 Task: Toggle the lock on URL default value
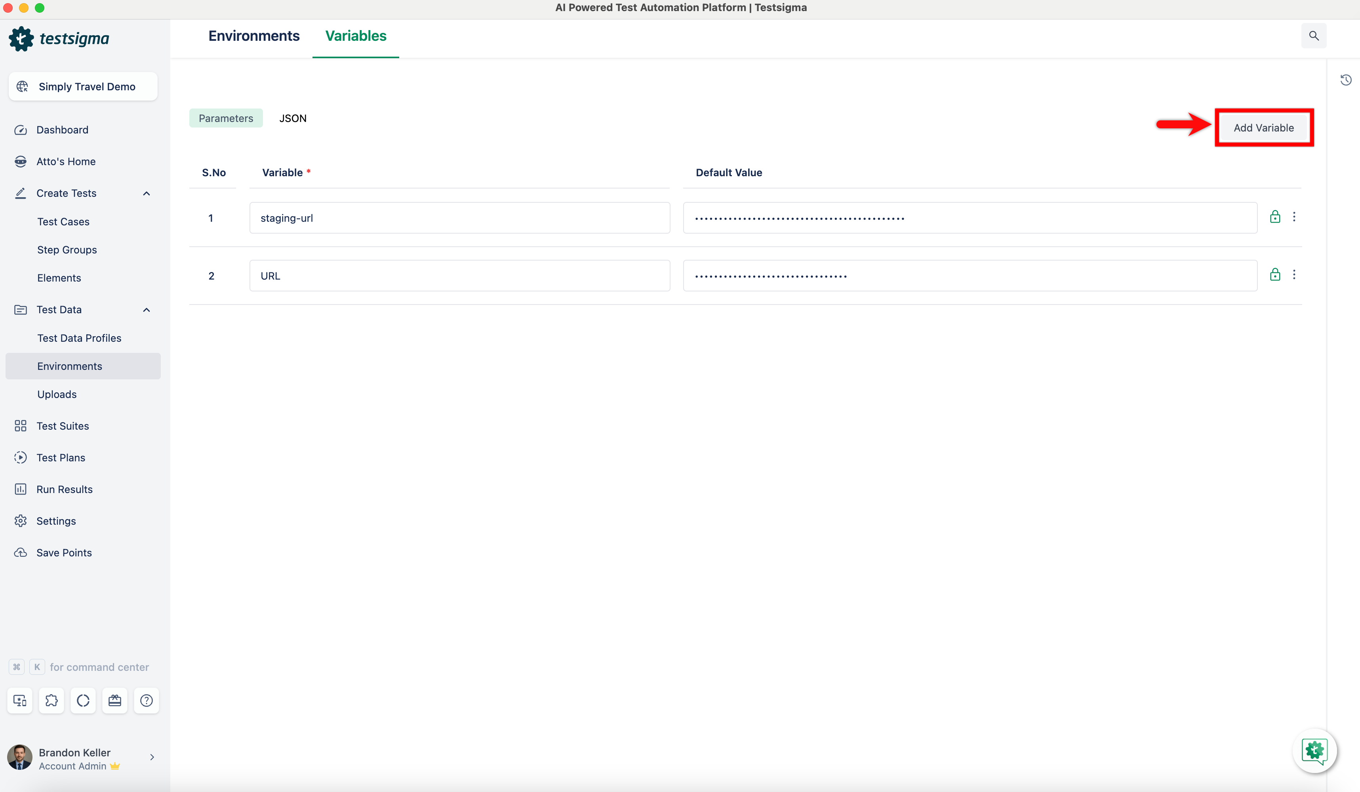click(1274, 274)
